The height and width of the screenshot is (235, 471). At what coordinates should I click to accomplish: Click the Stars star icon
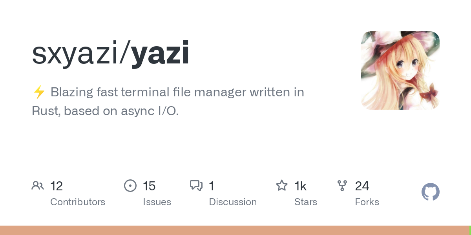pyautogui.click(x=282, y=185)
